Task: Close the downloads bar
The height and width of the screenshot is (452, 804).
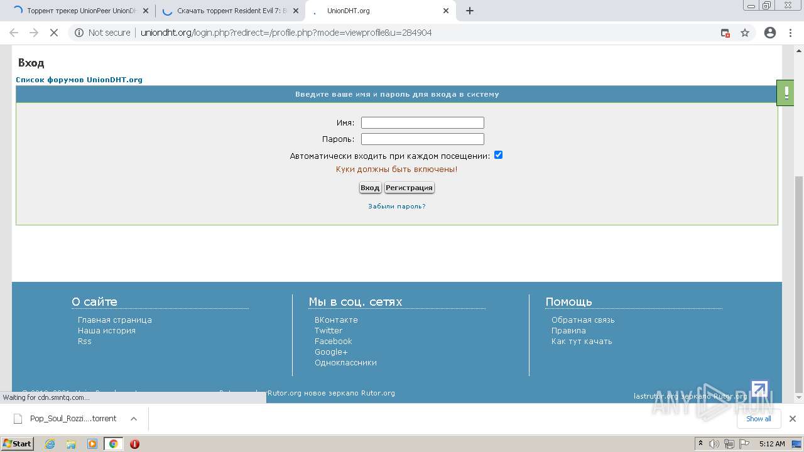Action: (x=793, y=419)
